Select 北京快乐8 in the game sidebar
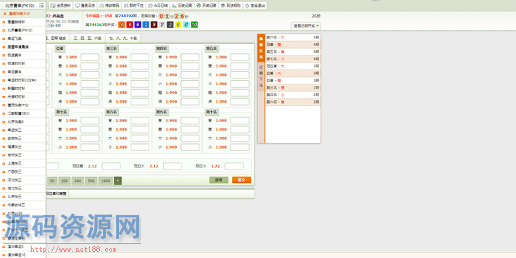This screenshot has width=516, height=258. pyautogui.click(x=23, y=121)
